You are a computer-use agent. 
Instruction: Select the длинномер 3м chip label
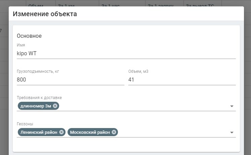36,106
